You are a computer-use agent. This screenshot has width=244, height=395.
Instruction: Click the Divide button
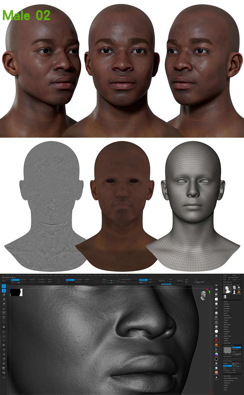(x=6, y=281)
